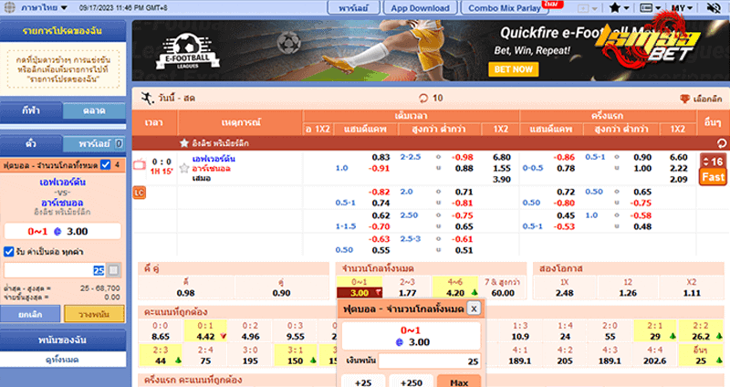Select the ตั๋ว bet slip tab
Screen dimensions: 730x387
pyautogui.click(x=31, y=144)
